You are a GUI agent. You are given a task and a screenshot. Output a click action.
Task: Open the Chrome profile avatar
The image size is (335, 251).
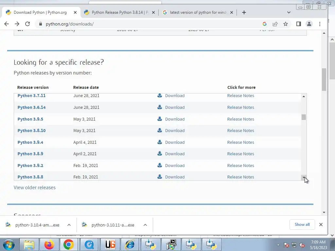click(x=309, y=24)
